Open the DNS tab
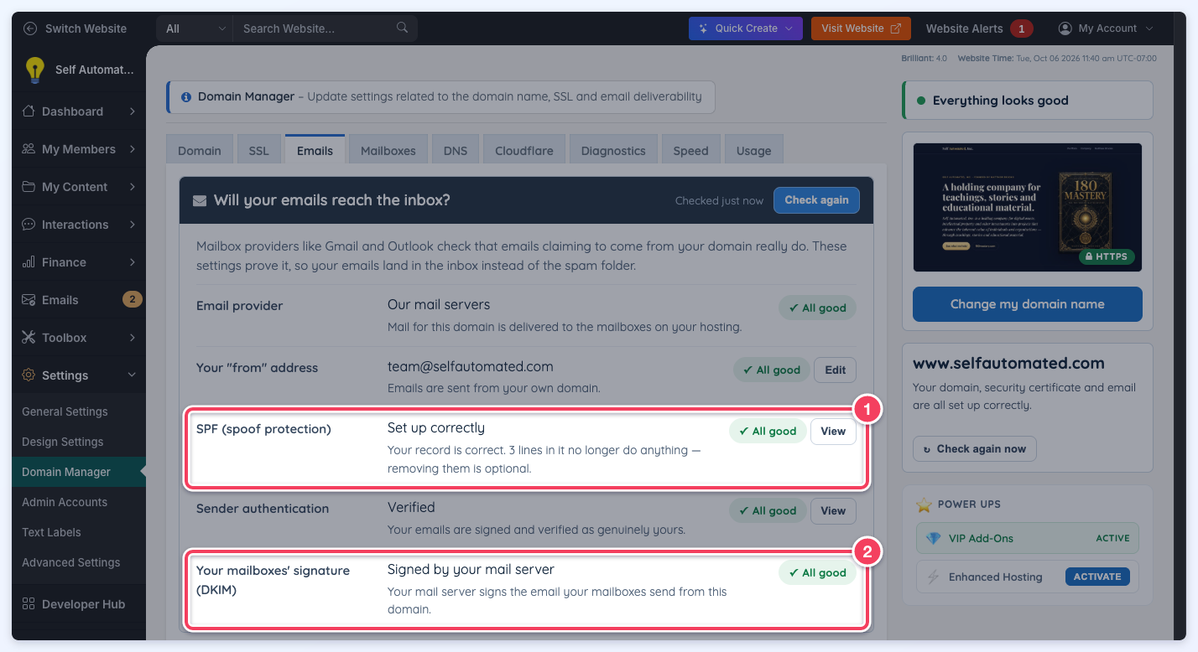The height and width of the screenshot is (652, 1198). point(456,151)
